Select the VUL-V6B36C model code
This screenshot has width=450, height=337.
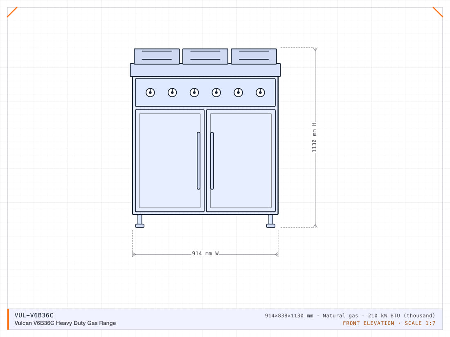tap(34, 315)
